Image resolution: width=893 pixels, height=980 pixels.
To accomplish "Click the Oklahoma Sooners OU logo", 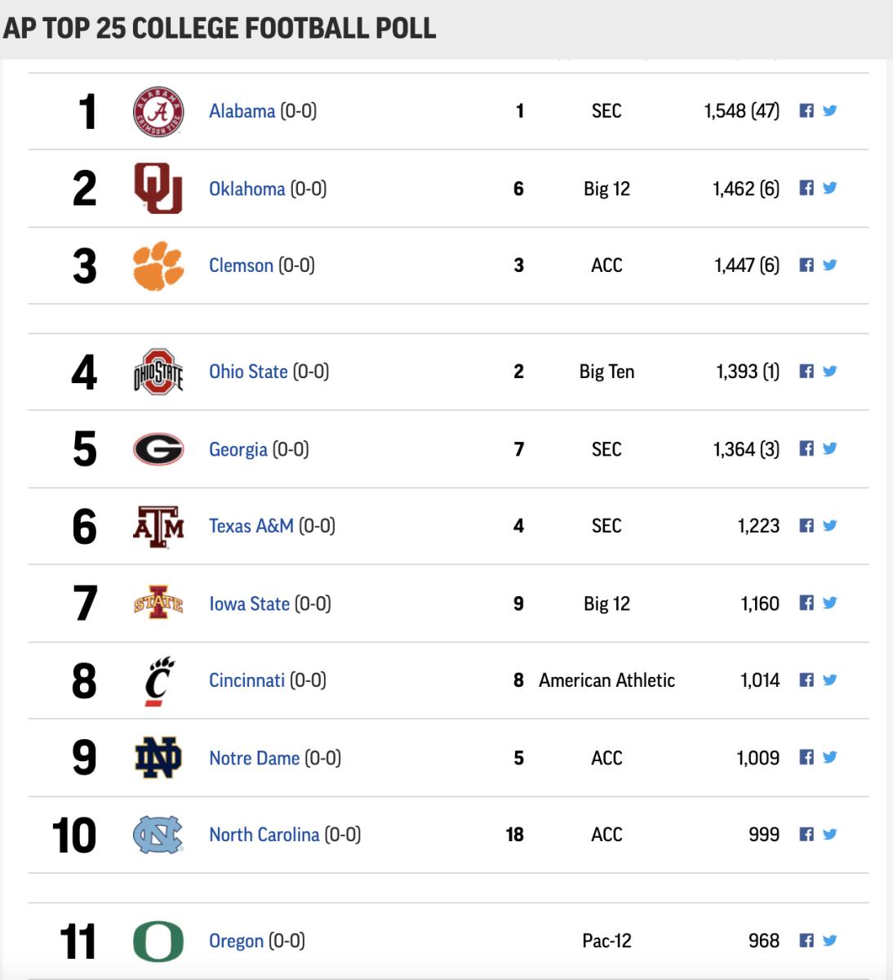I will [x=158, y=189].
